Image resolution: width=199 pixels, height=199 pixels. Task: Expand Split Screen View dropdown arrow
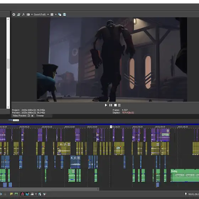click(x=32, y=15)
